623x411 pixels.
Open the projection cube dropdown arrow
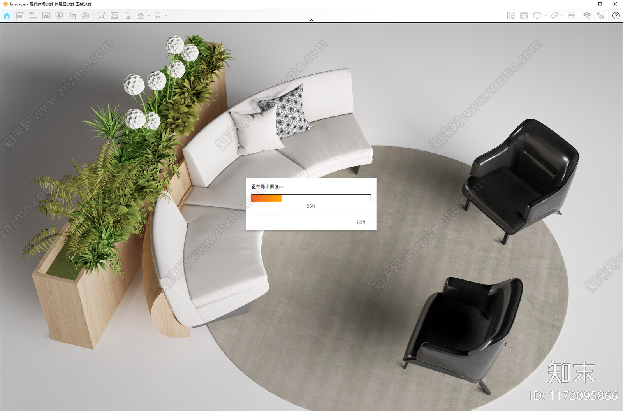pos(545,16)
